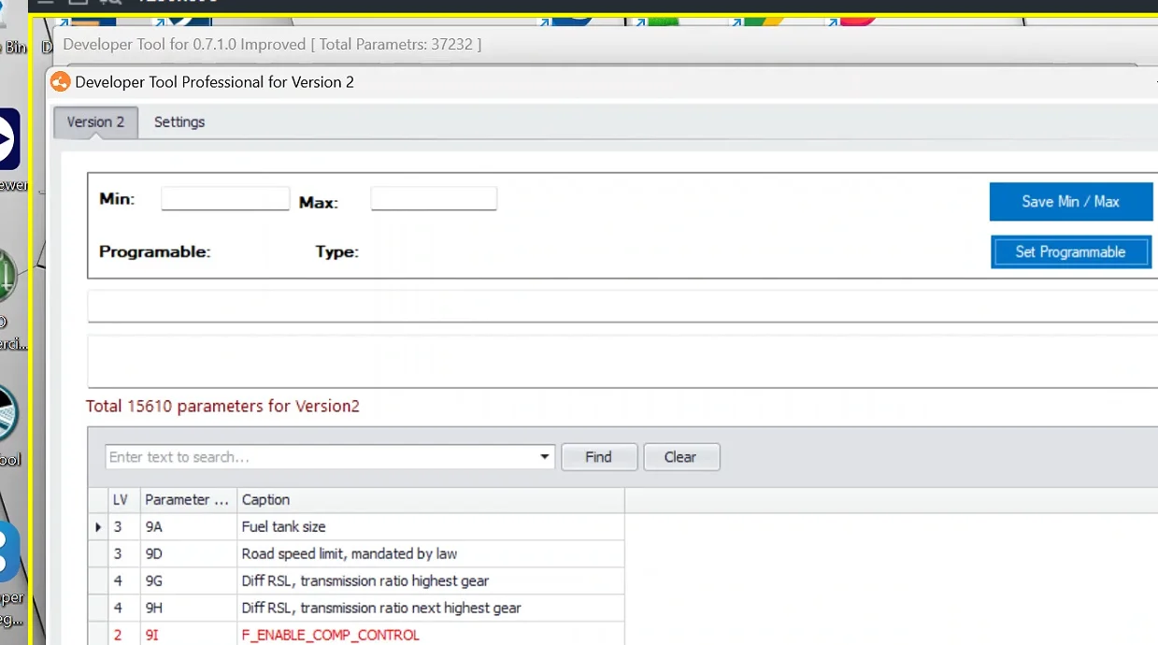The height and width of the screenshot is (645, 1158).
Task: Sort by the Caption column header
Action: pyautogui.click(x=431, y=500)
